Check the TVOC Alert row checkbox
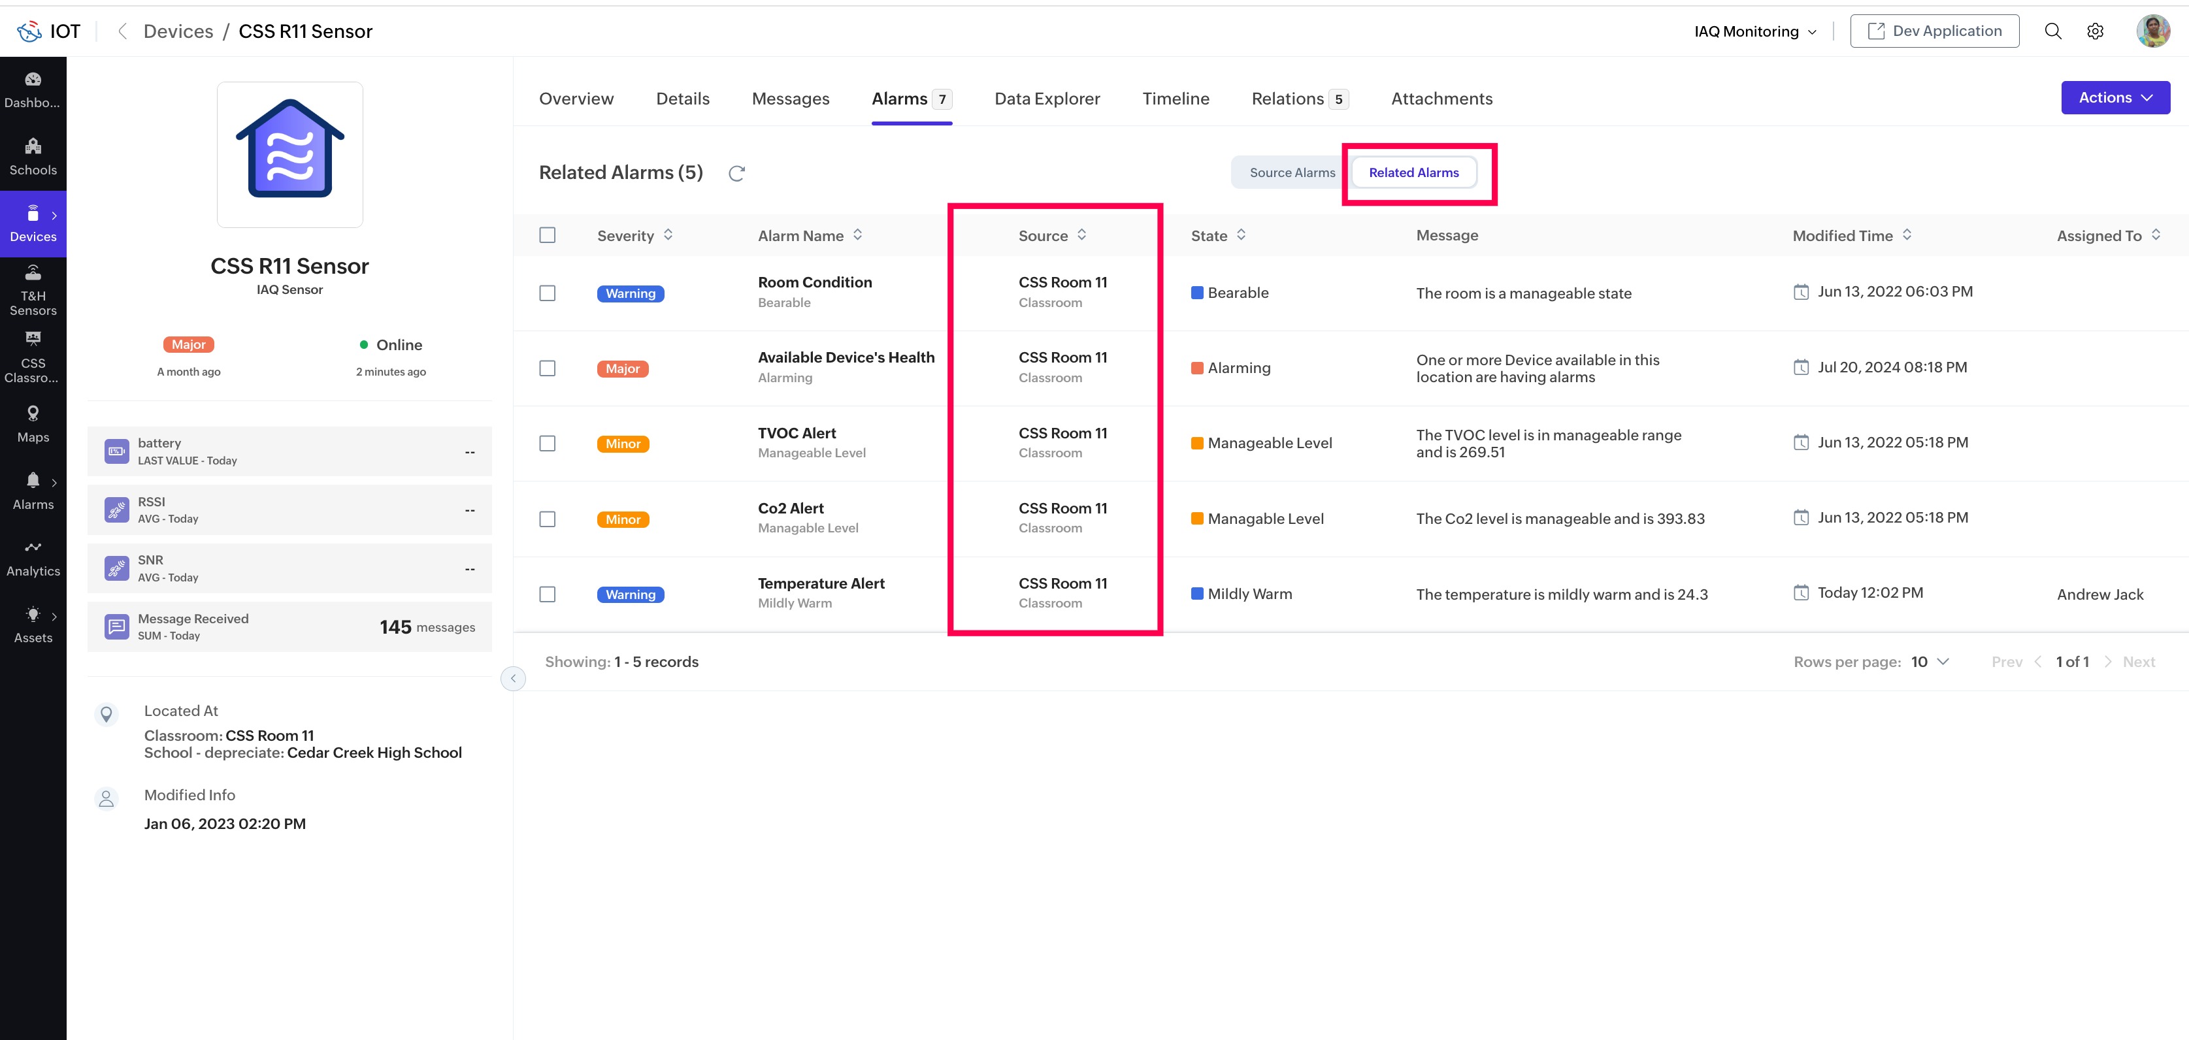 click(x=548, y=444)
